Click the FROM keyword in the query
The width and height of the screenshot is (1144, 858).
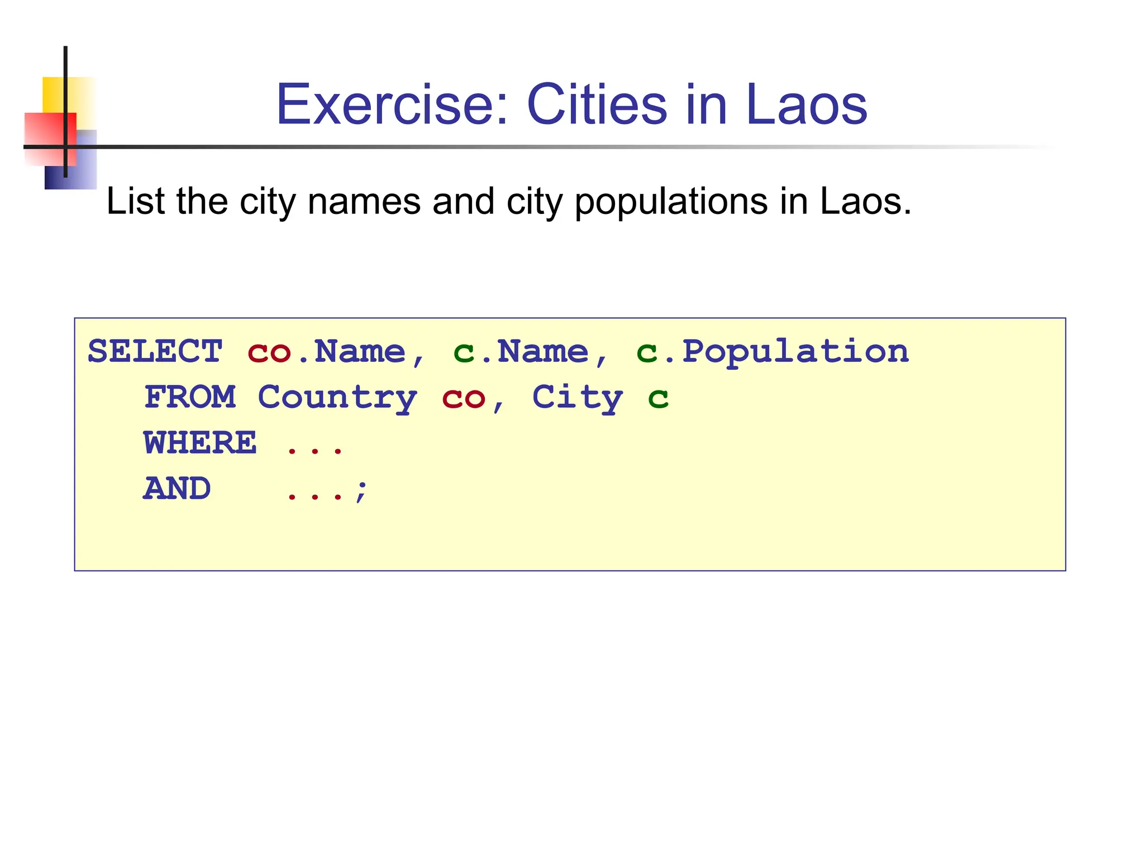[190, 397]
